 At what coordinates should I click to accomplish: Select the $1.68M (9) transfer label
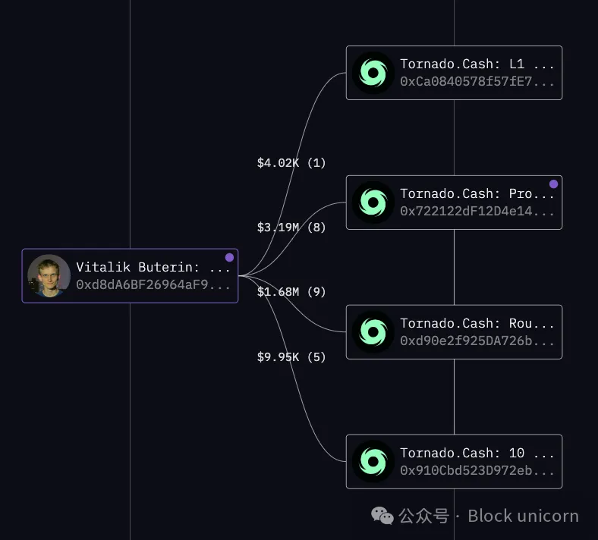pos(291,292)
